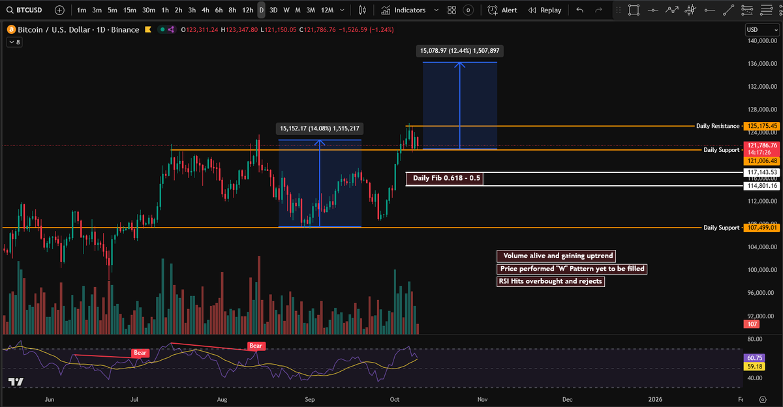Select the horizontal ray tool
The width and height of the screenshot is (783, 407).
[x=710, y=10]
